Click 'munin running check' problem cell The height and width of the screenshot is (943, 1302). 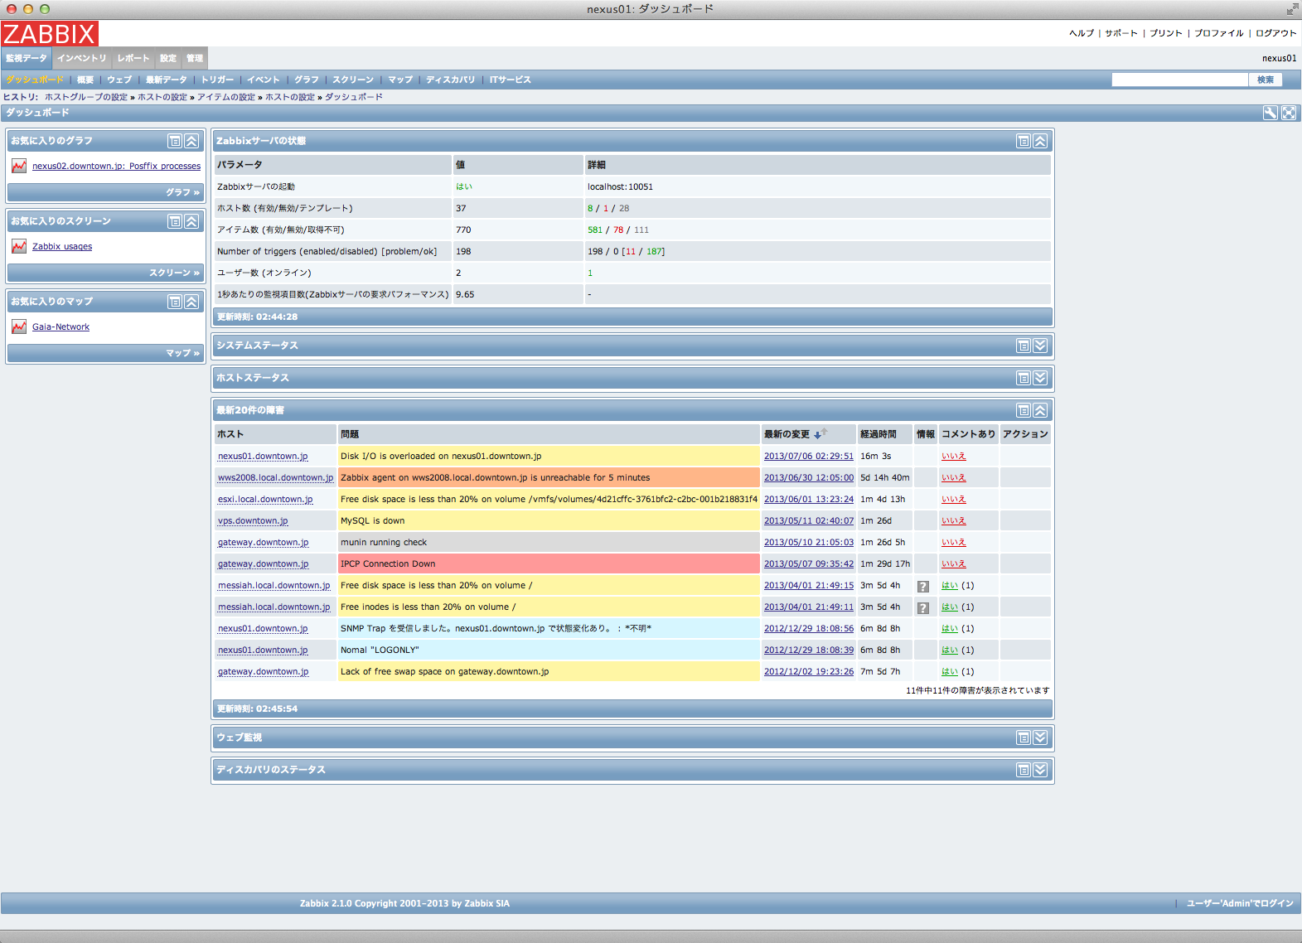click(x=549, y=542)
